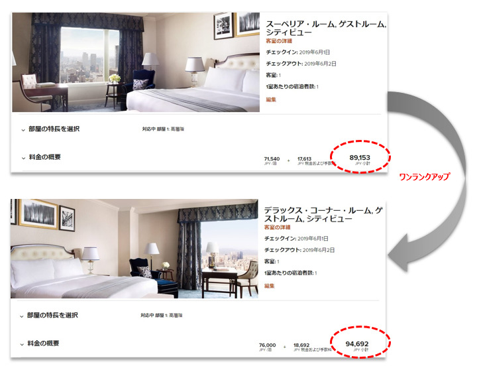Expand 料金の概要 in the Deluxe Corner card
This screenshot has height=372, width=479.
[x=39, y=343]
